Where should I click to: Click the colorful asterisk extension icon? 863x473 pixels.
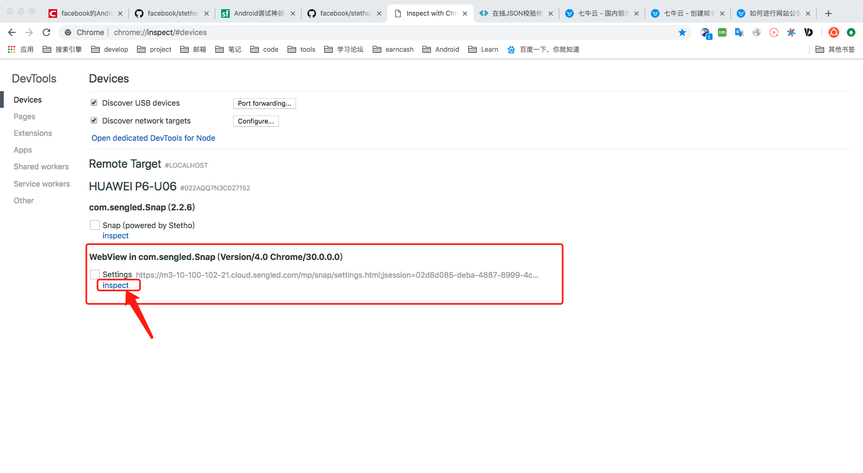(791, 32)
